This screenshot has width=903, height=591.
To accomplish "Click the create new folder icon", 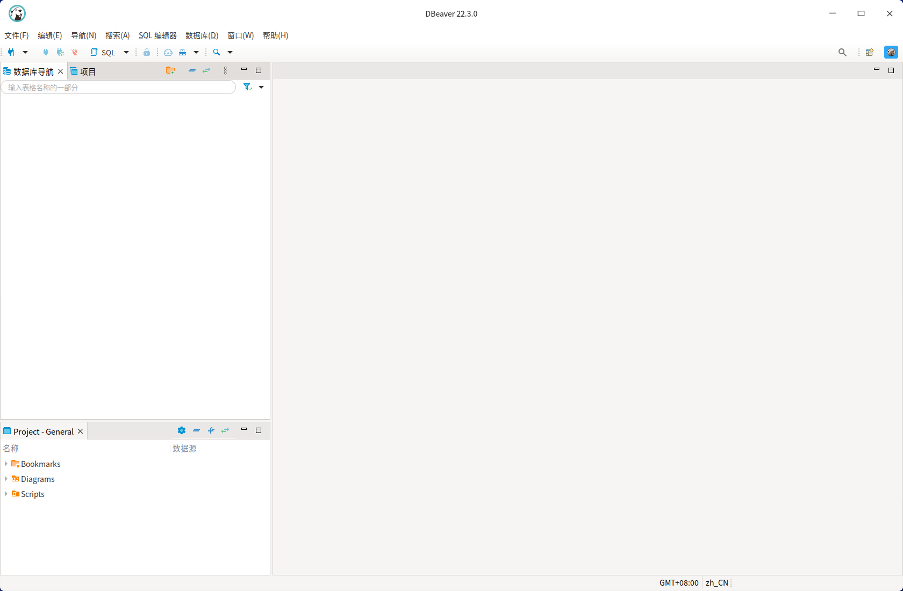I will point(170,70).
